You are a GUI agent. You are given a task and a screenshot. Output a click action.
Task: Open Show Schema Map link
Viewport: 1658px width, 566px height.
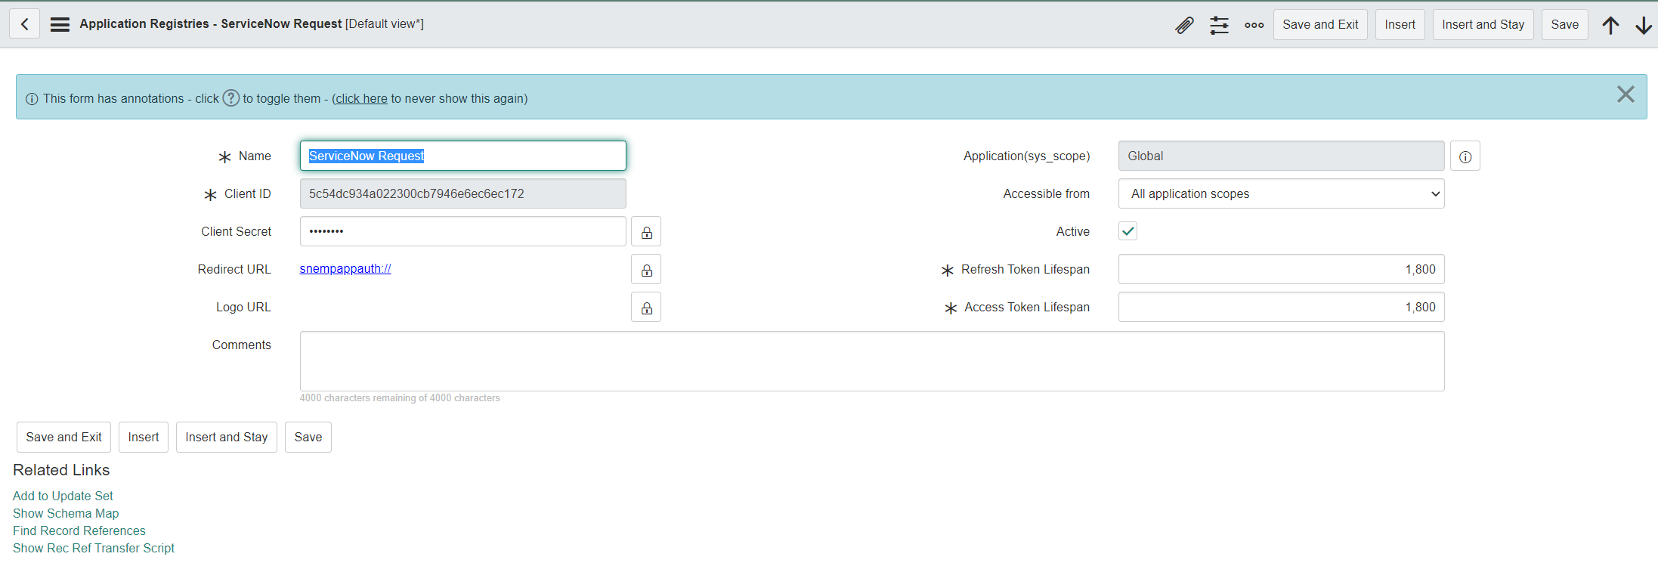(66, 513)
